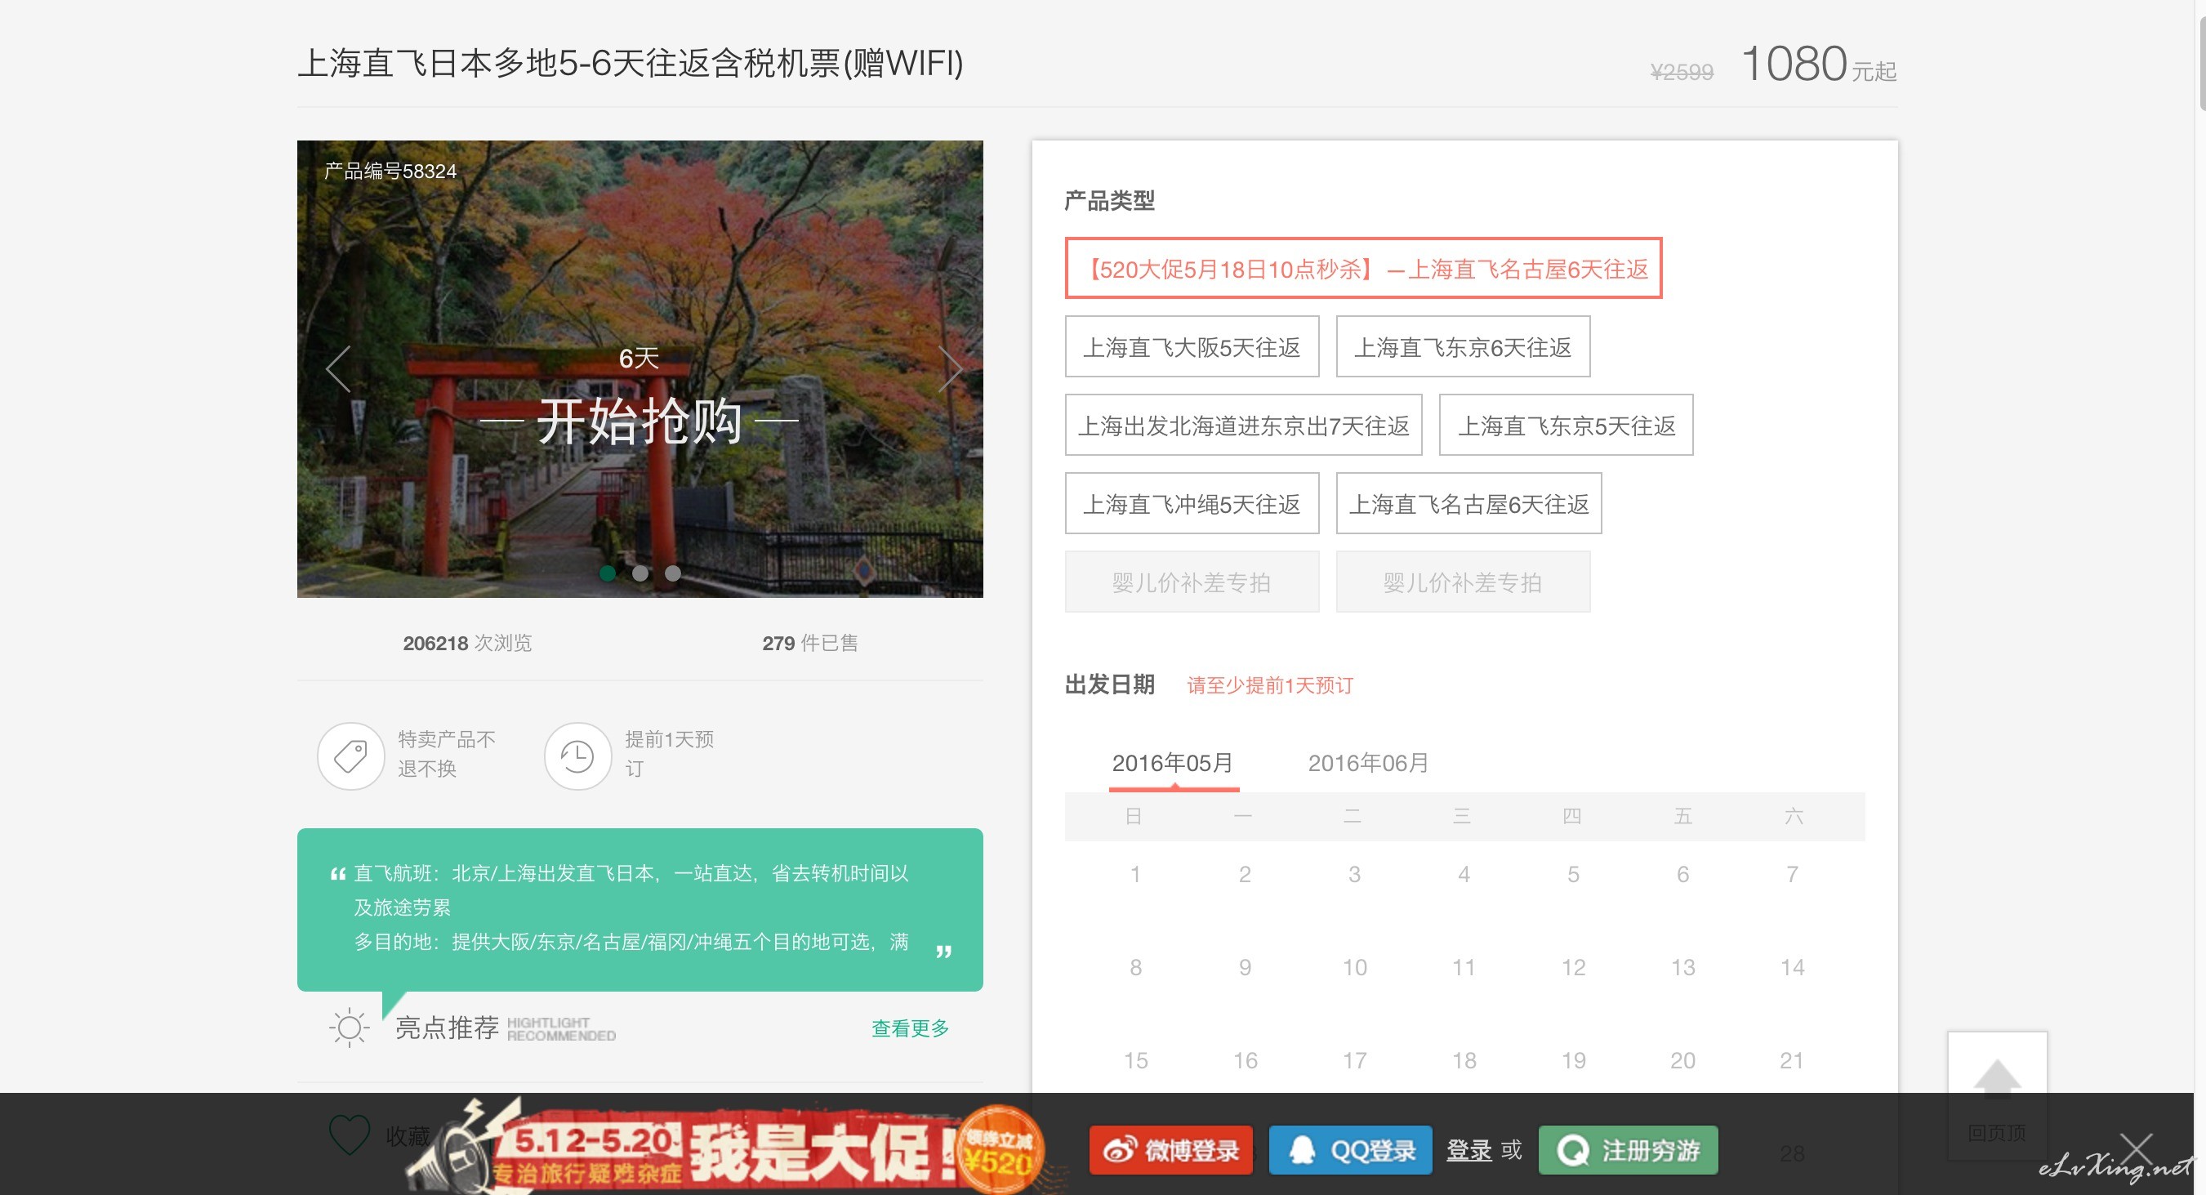Select 上海直飞东京5天往返 option
Image resolution: width=2206 pixels, height=1195 pixels.
point(1566,425)
